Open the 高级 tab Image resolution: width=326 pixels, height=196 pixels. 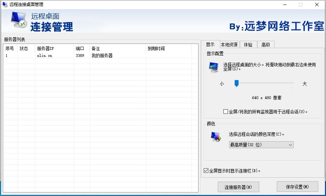point(266,45)
